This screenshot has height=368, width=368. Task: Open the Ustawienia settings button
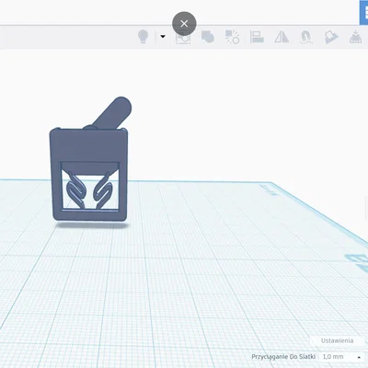coord(337,340)
